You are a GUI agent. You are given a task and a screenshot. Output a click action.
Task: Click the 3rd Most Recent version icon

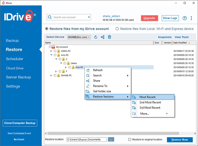click(134, 108)
